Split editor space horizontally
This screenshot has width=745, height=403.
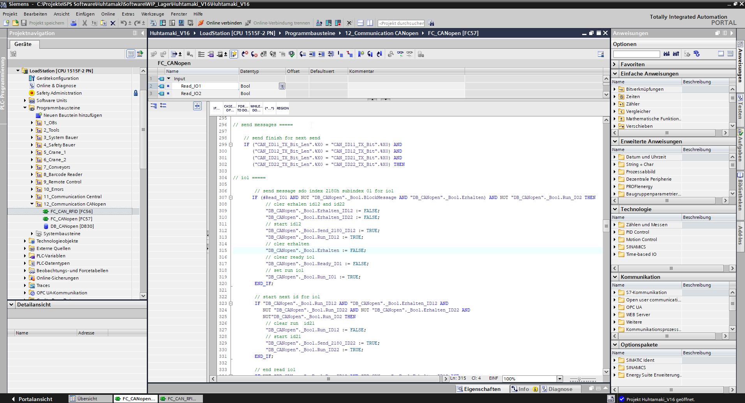(x=360, y=23)
